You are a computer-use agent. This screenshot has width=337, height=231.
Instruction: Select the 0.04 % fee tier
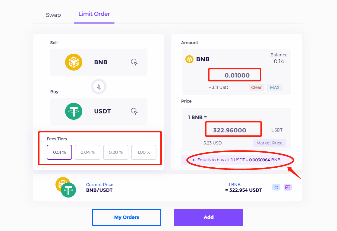87,152
